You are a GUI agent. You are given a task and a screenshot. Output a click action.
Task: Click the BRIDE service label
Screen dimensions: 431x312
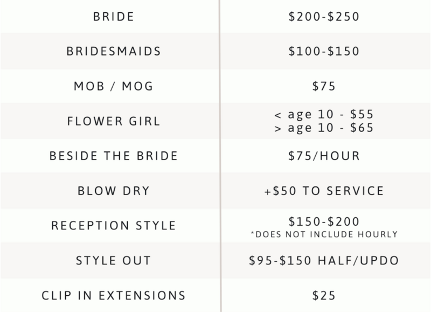coord(114,17)
